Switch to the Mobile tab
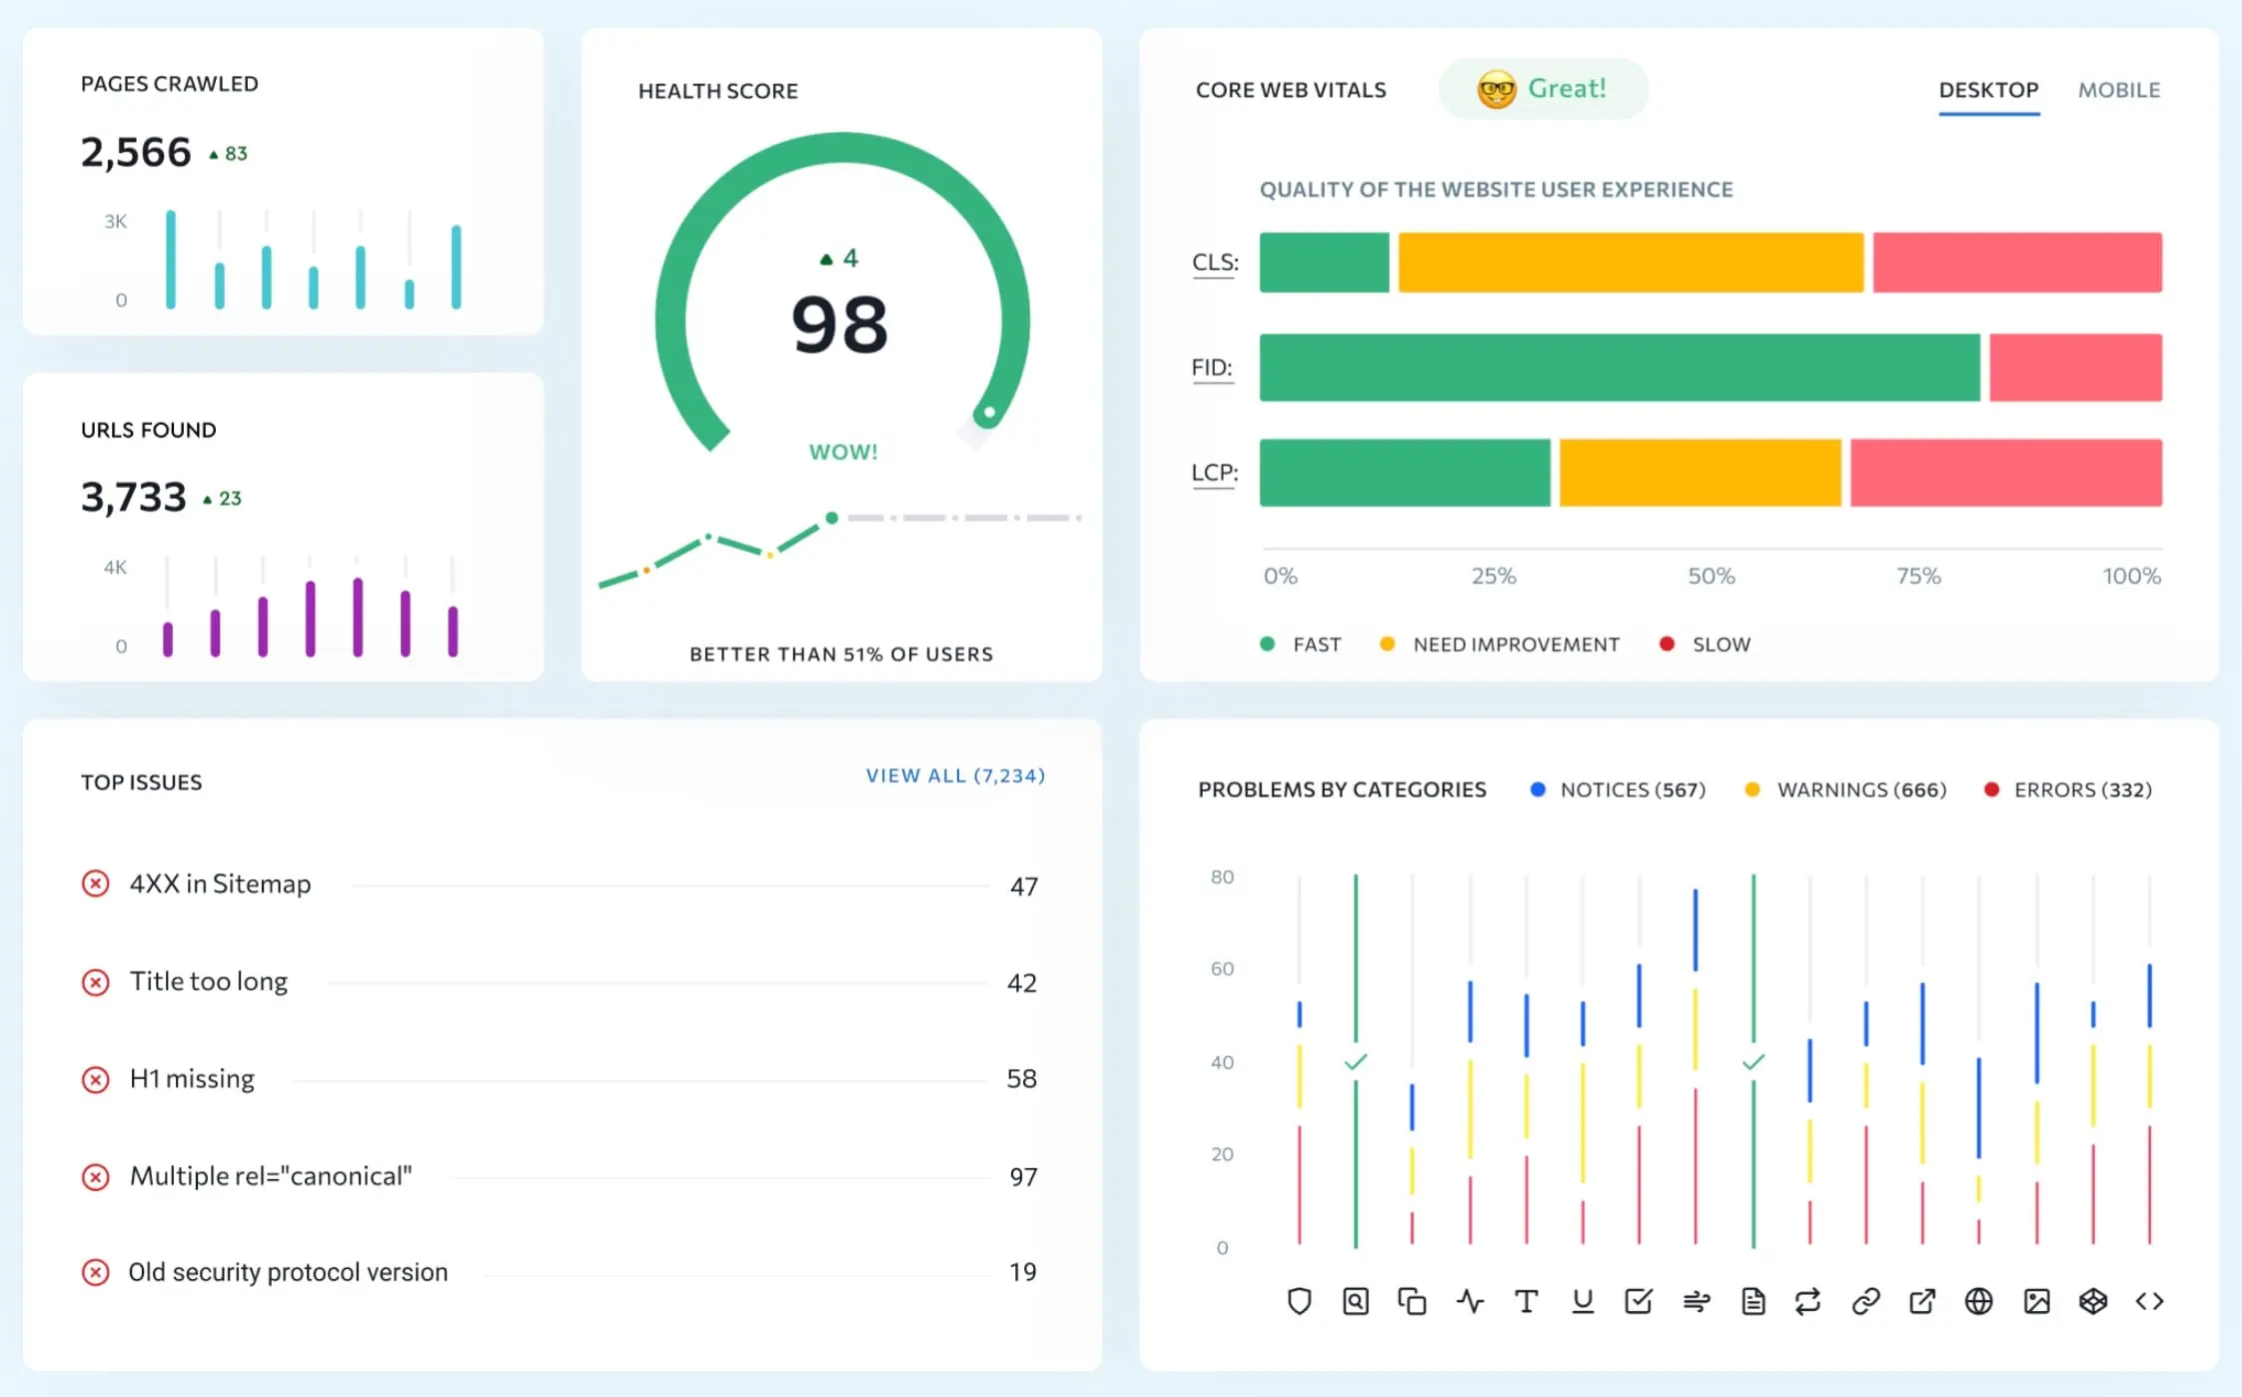This screenshot has height=1397, width=2242. tap(2118, 90)
